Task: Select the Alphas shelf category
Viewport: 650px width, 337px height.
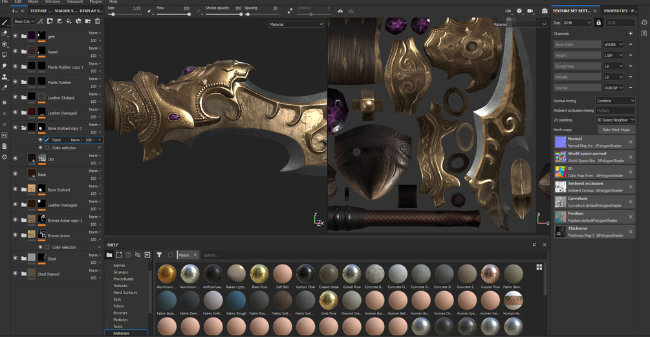Action: pyautogui.click(x=120, y=265)
